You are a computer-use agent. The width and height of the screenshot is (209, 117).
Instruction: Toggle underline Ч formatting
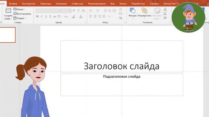point(46,17)
